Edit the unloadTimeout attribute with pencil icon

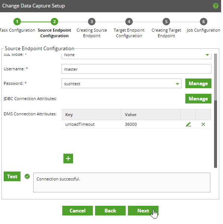pyautogui.click(x=188, y=124)
